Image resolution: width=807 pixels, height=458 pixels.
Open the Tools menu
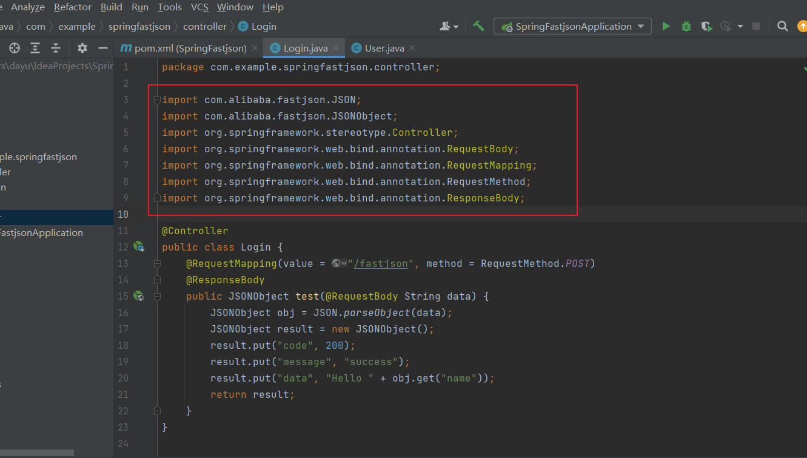[x=170, y=7]
